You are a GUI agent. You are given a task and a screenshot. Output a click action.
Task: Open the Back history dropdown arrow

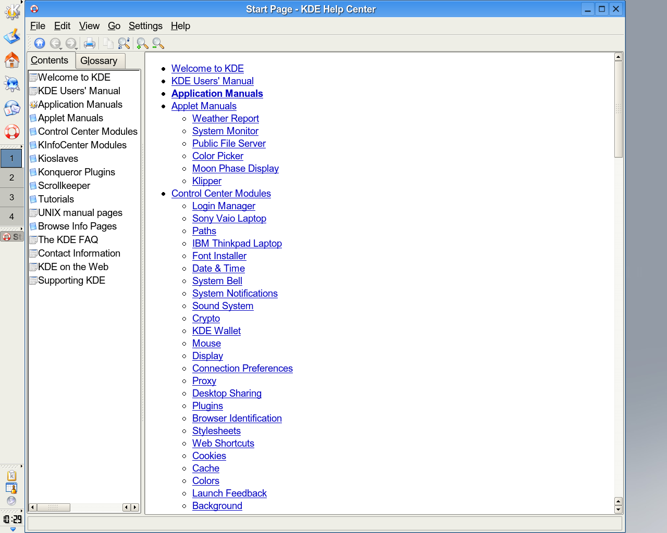[x=61, y=48]
